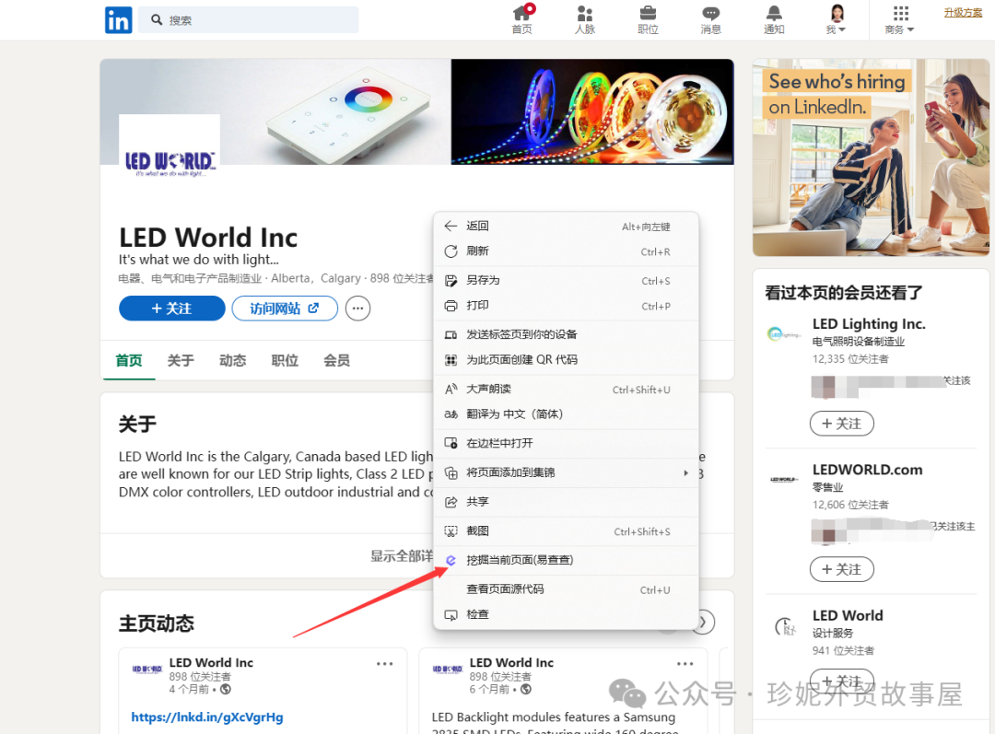The height and width of the screenshot is (734, 995).
Task: Click LED World Inc author on second post
Action: (511, 663)
